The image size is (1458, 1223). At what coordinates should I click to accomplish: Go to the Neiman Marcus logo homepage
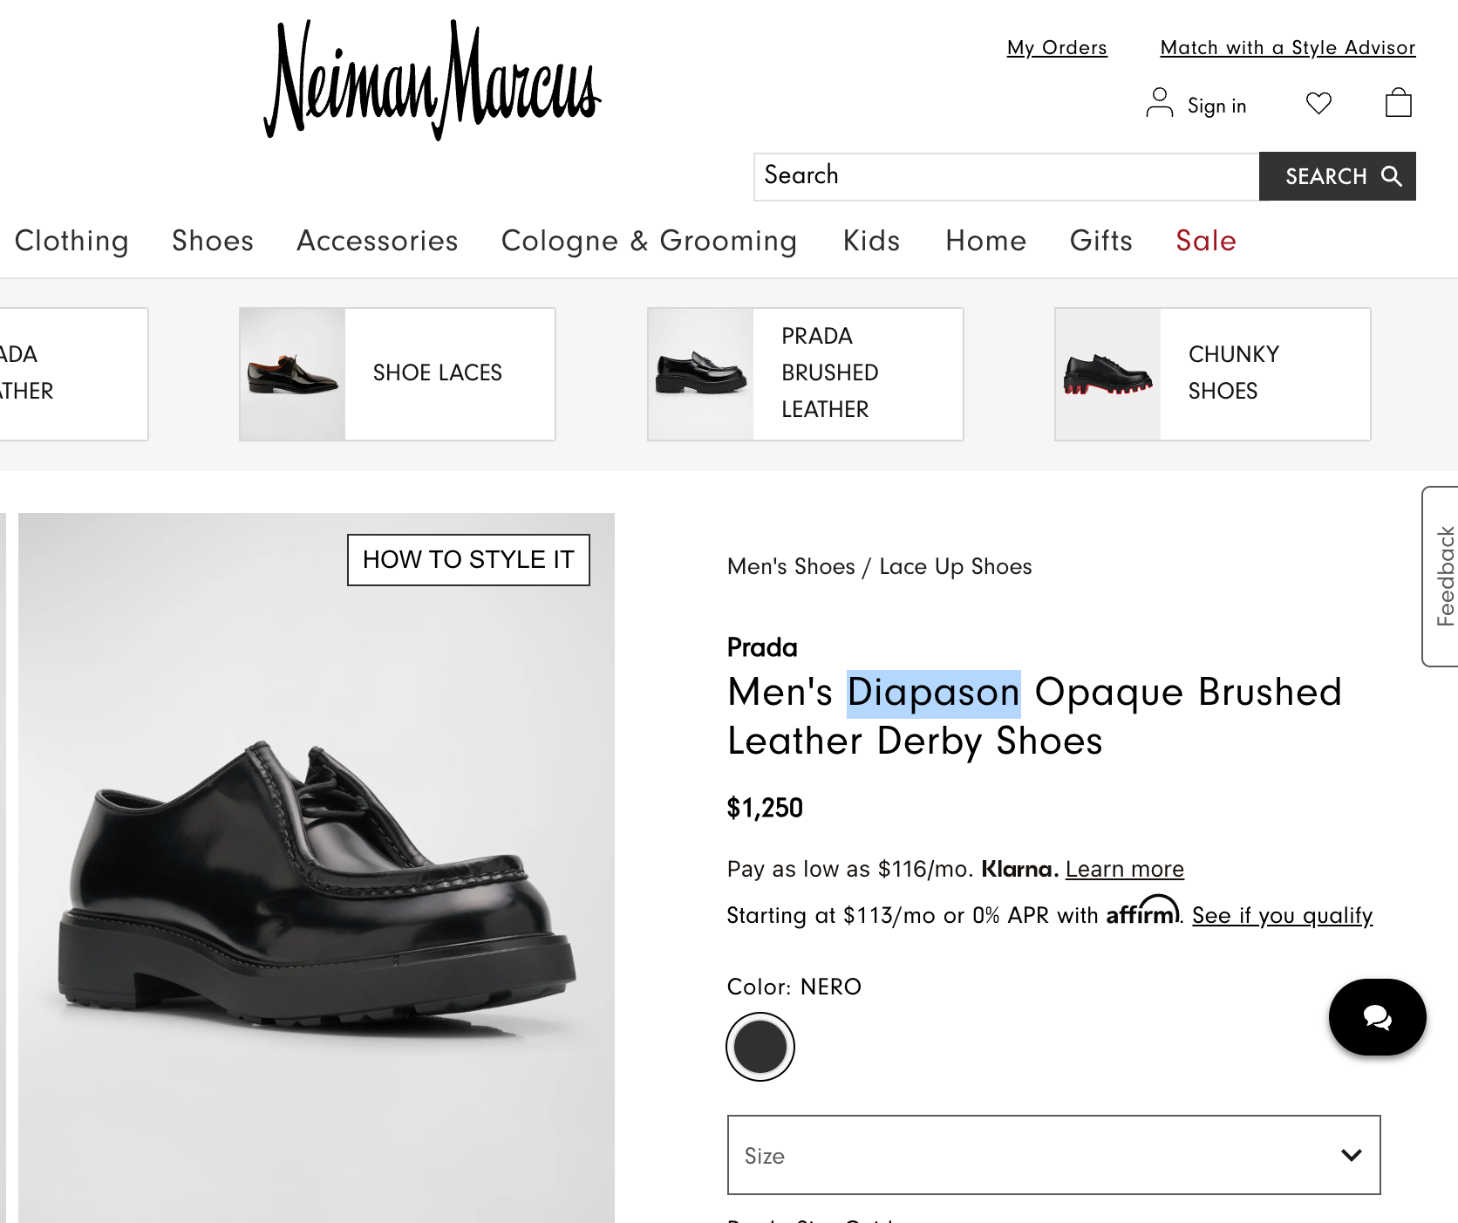click(x=433, y=80)
